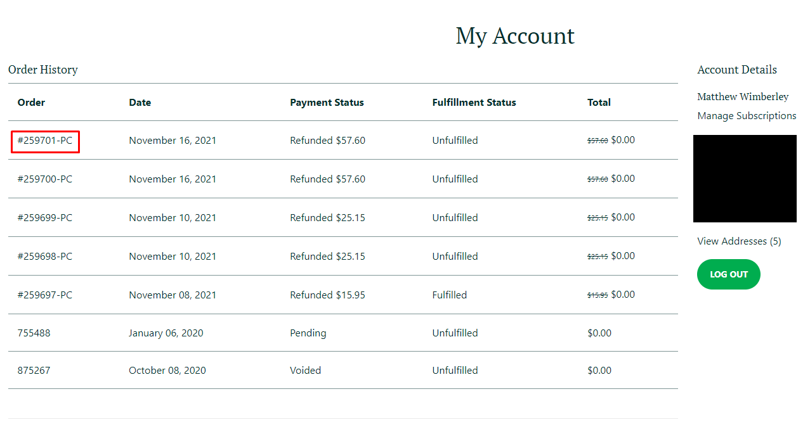Open order #259697-PC

(45, 295)
